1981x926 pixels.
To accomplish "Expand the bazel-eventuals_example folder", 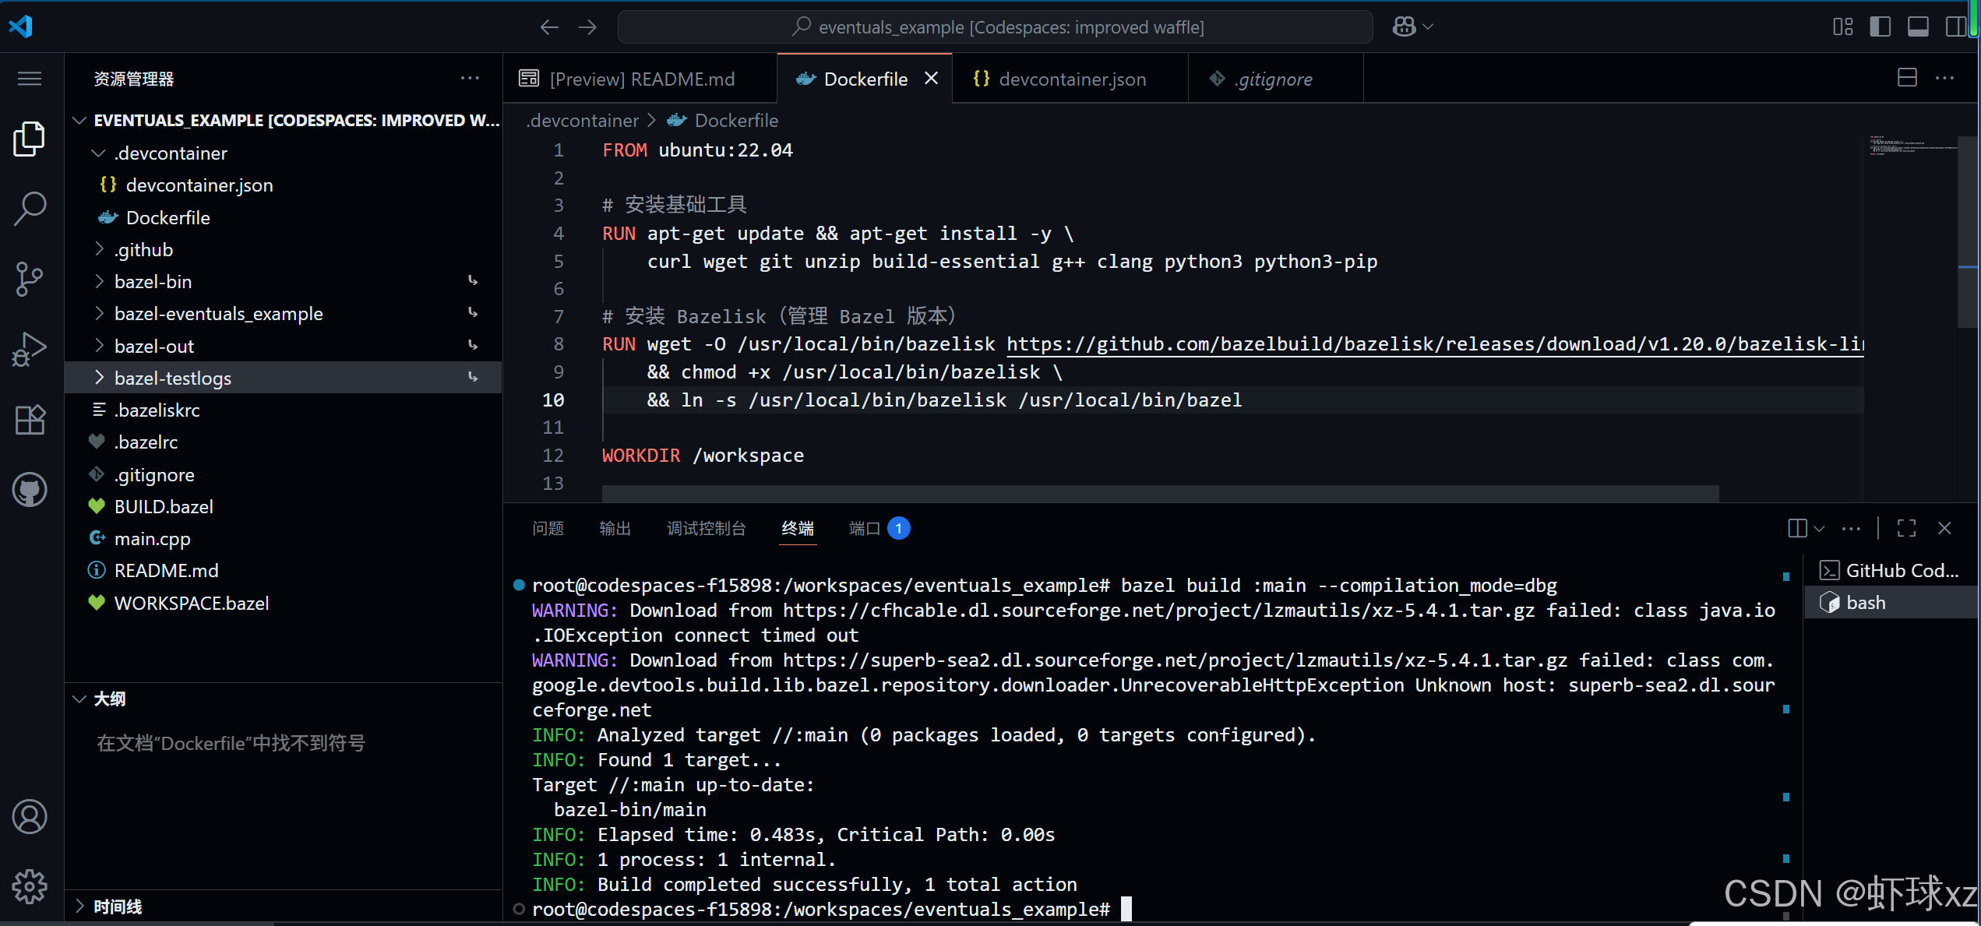I will coord(284,314).
